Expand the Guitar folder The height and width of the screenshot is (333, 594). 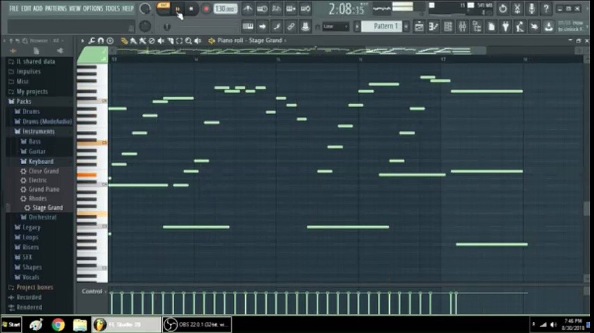point(37,152)
